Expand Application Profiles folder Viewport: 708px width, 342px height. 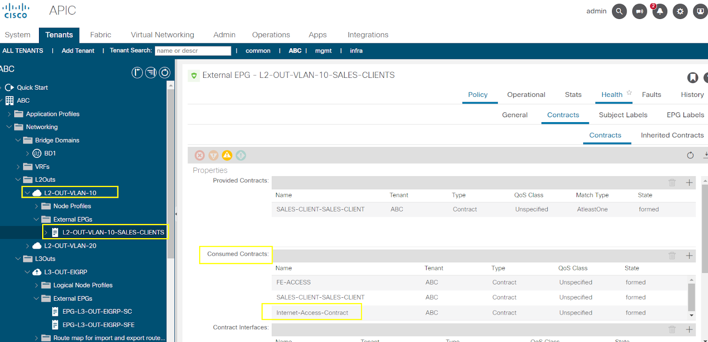(x=9, y=114)
